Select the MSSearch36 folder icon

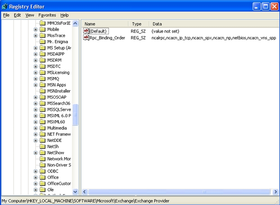point(42,103)
